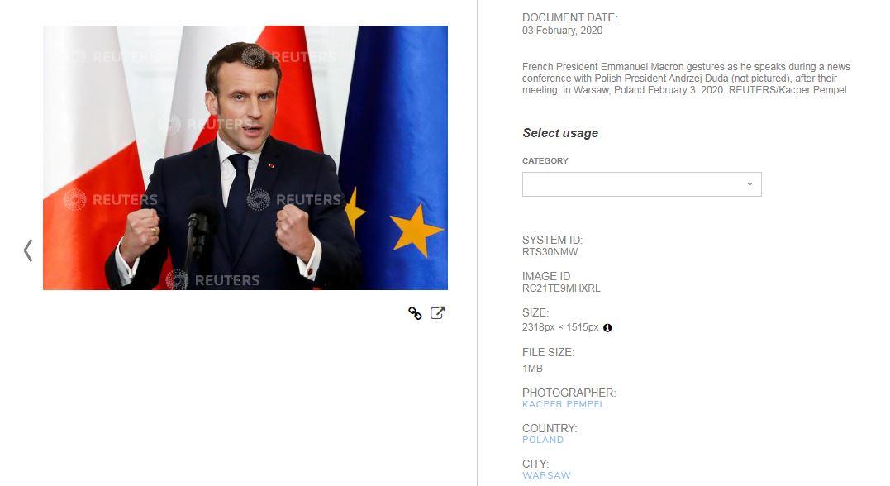Image resolution: width=890 pixels, height=486 pixels.
Task: Click the Macron news conference photo
Action: click(x=245, y=158)
